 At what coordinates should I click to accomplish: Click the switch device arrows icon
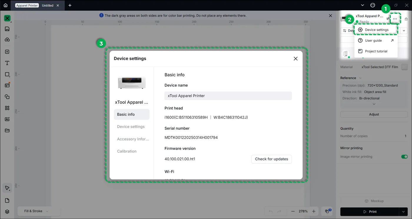[x=388, y=19]
